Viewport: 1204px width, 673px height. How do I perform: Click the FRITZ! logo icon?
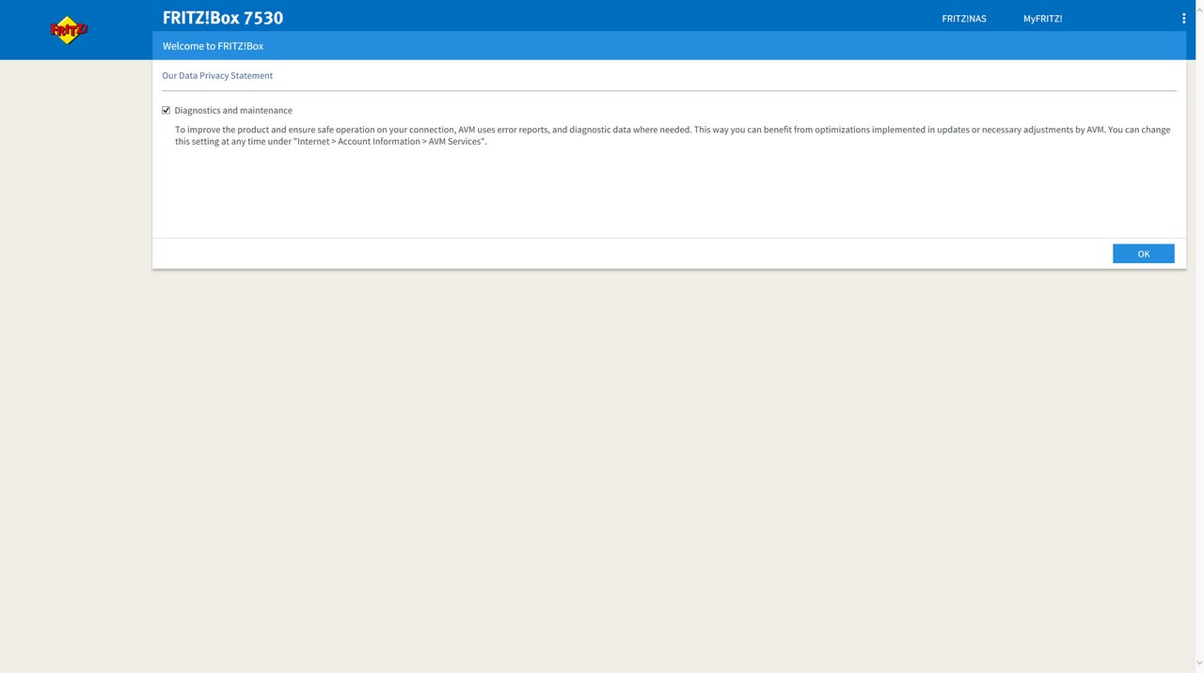tap(69, 30)
